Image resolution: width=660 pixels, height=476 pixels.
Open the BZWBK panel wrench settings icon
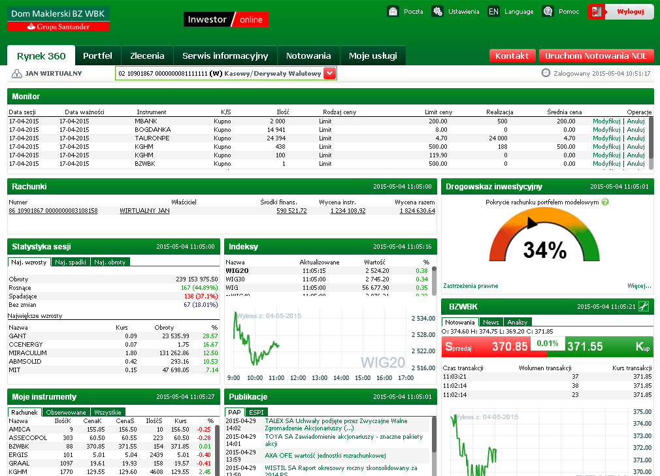pyautogui.click(x=644, y=306)
